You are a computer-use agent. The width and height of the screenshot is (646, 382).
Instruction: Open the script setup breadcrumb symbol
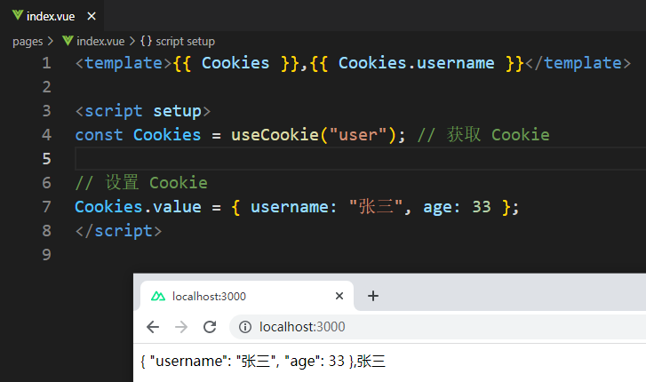pyautogui.click(x=185, y=41)
